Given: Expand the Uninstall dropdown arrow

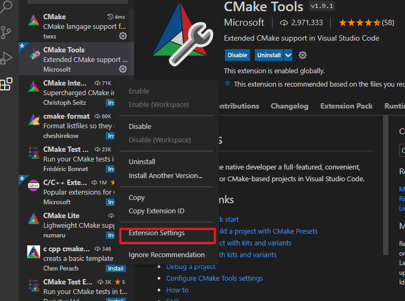Looking at the screenshot, I should tap(288, 55).
